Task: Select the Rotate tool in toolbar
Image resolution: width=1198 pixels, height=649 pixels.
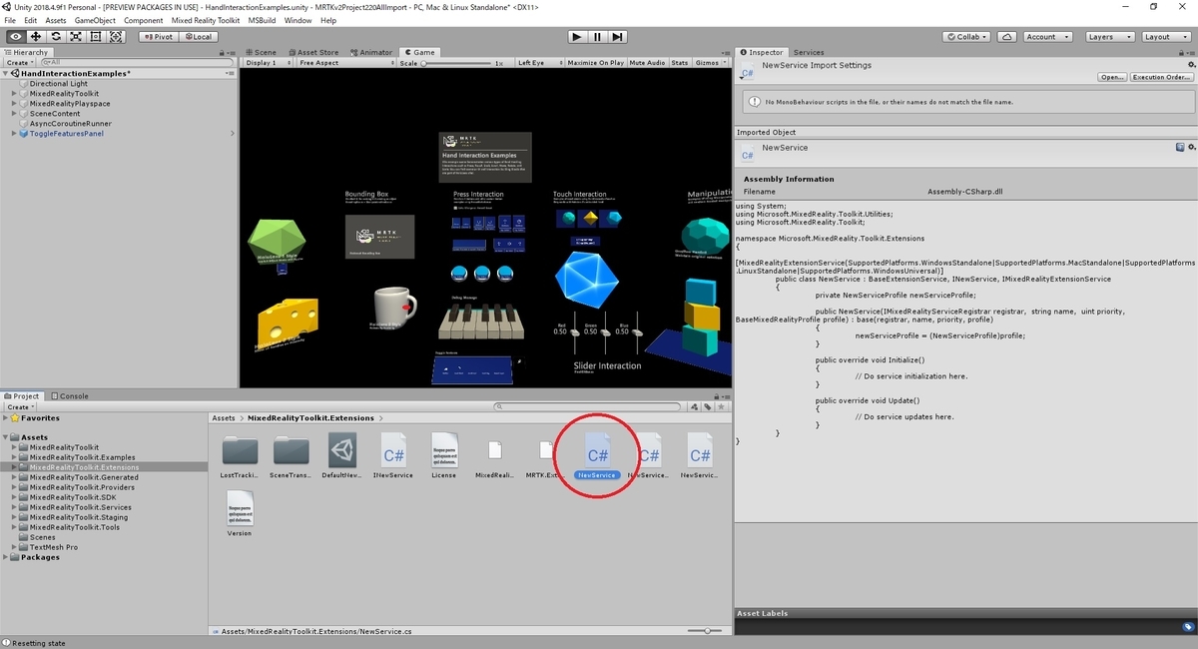Action: 55,37
